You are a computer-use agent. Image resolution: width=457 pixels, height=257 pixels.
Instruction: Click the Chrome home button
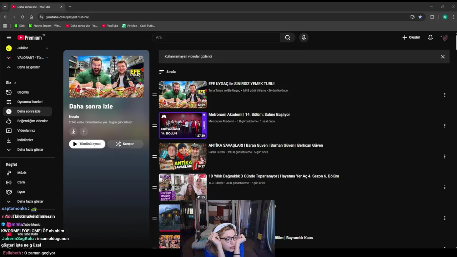31,17
